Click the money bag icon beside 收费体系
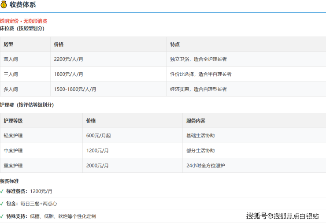 pyautogui.click(x=4, y=5)
